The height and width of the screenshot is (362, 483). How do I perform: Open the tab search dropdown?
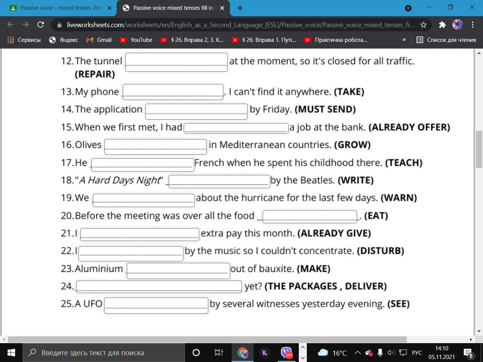(x=408, y=8)
